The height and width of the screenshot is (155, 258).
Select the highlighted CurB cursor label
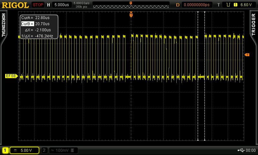click(x=27, y=24)
